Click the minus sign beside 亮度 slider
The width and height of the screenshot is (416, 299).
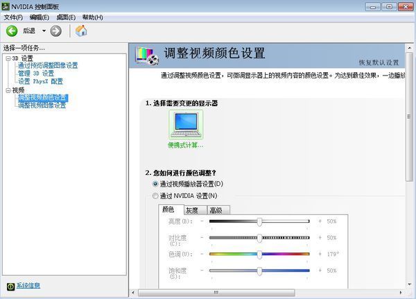click(202, 221)
